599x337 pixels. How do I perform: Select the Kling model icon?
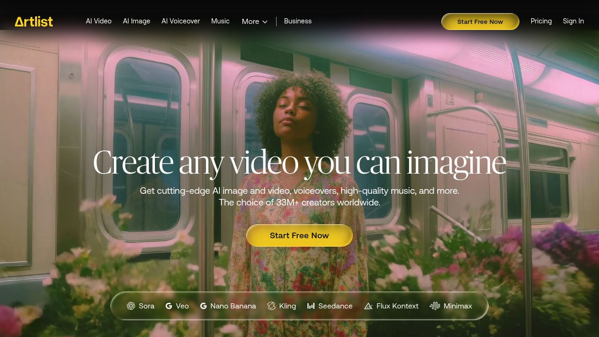(x=271, y=306)
